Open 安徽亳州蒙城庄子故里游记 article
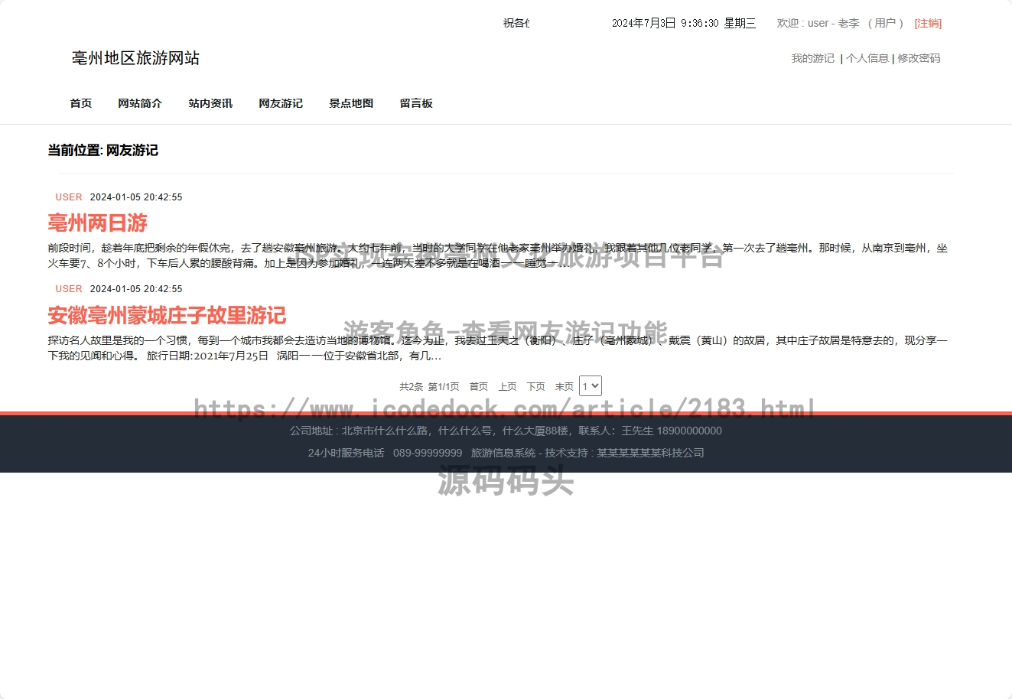 click(x=167, y=315)
